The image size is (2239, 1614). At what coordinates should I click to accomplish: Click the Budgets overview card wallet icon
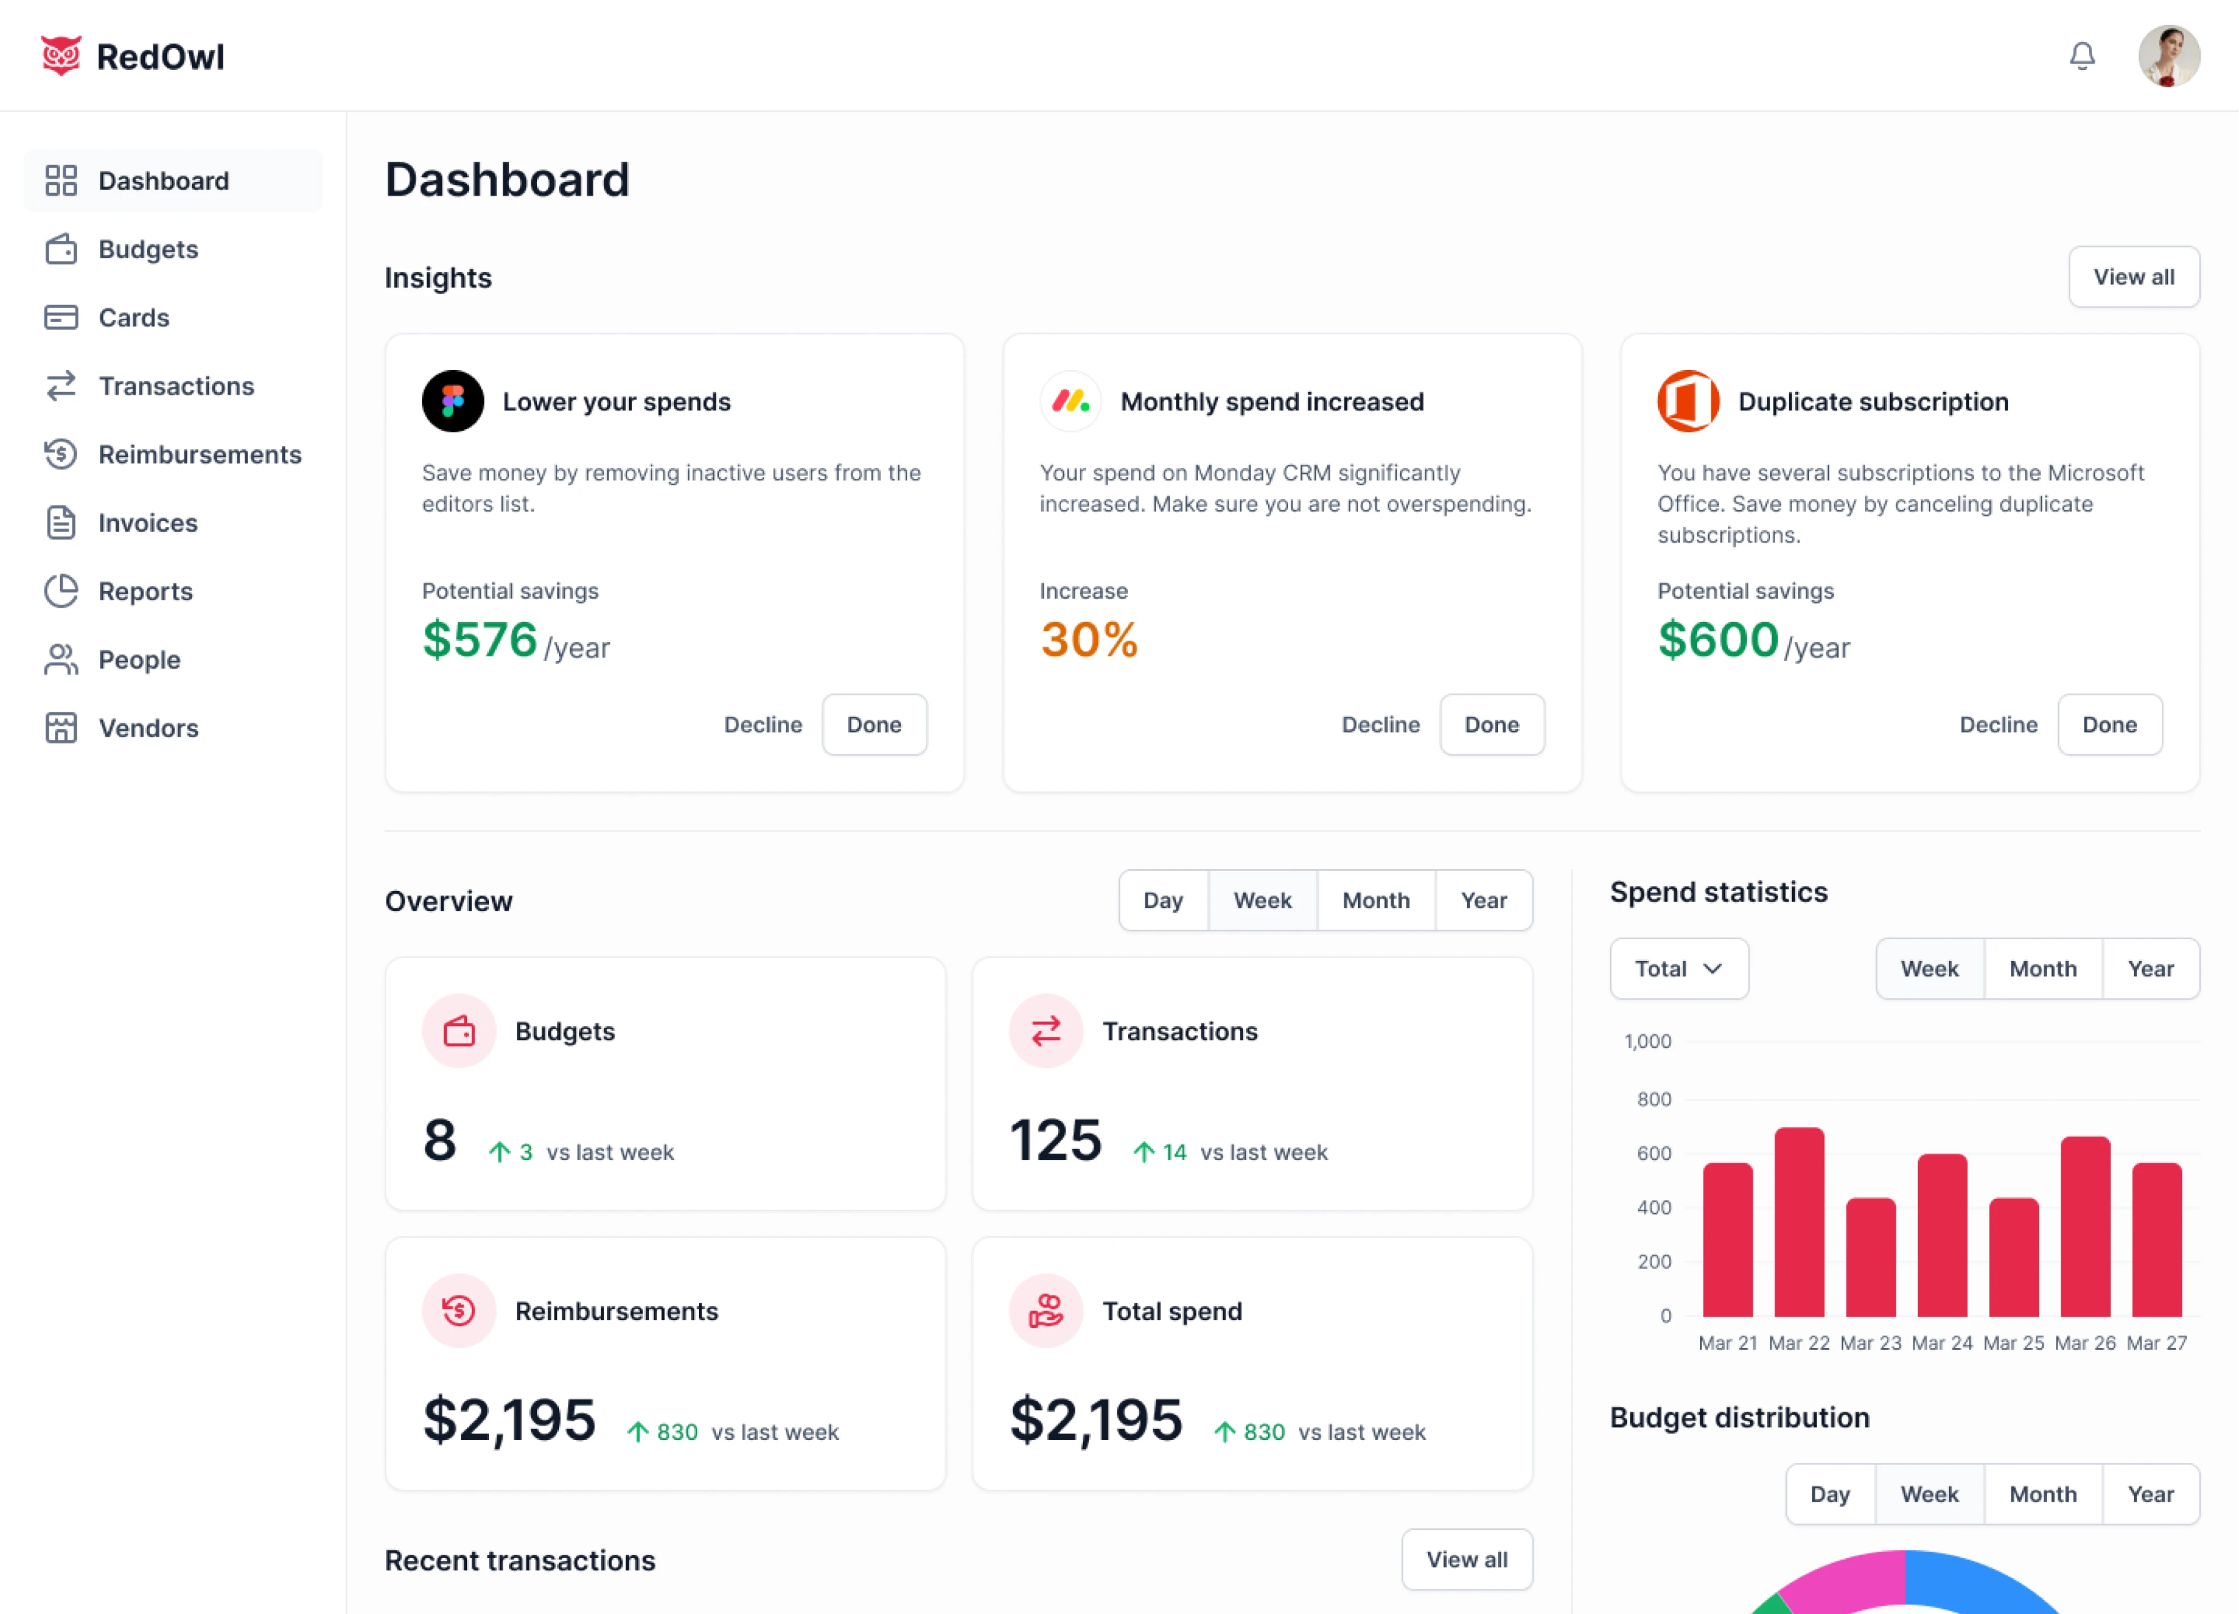click(x=459, y=1030)
